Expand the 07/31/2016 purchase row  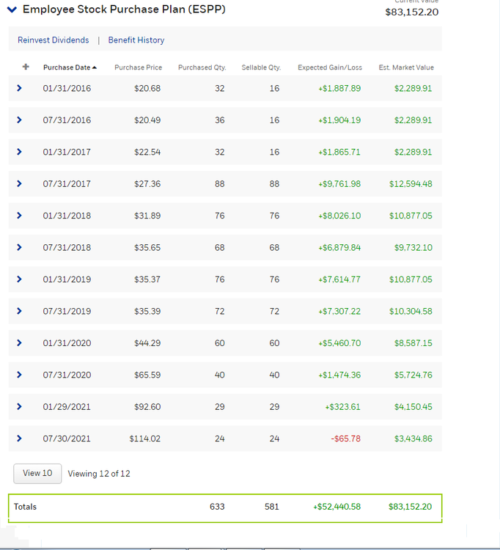19,120
